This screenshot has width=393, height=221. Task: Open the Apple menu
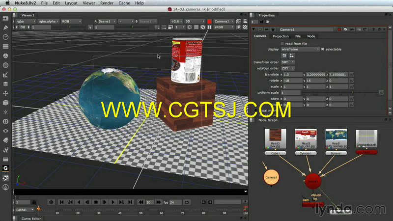(8, 3)
